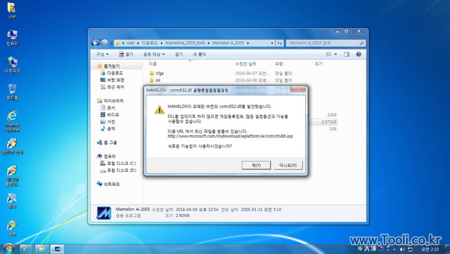
Task: Select 홈 그룹 in the navigation pane
Action: coord(107,142)
